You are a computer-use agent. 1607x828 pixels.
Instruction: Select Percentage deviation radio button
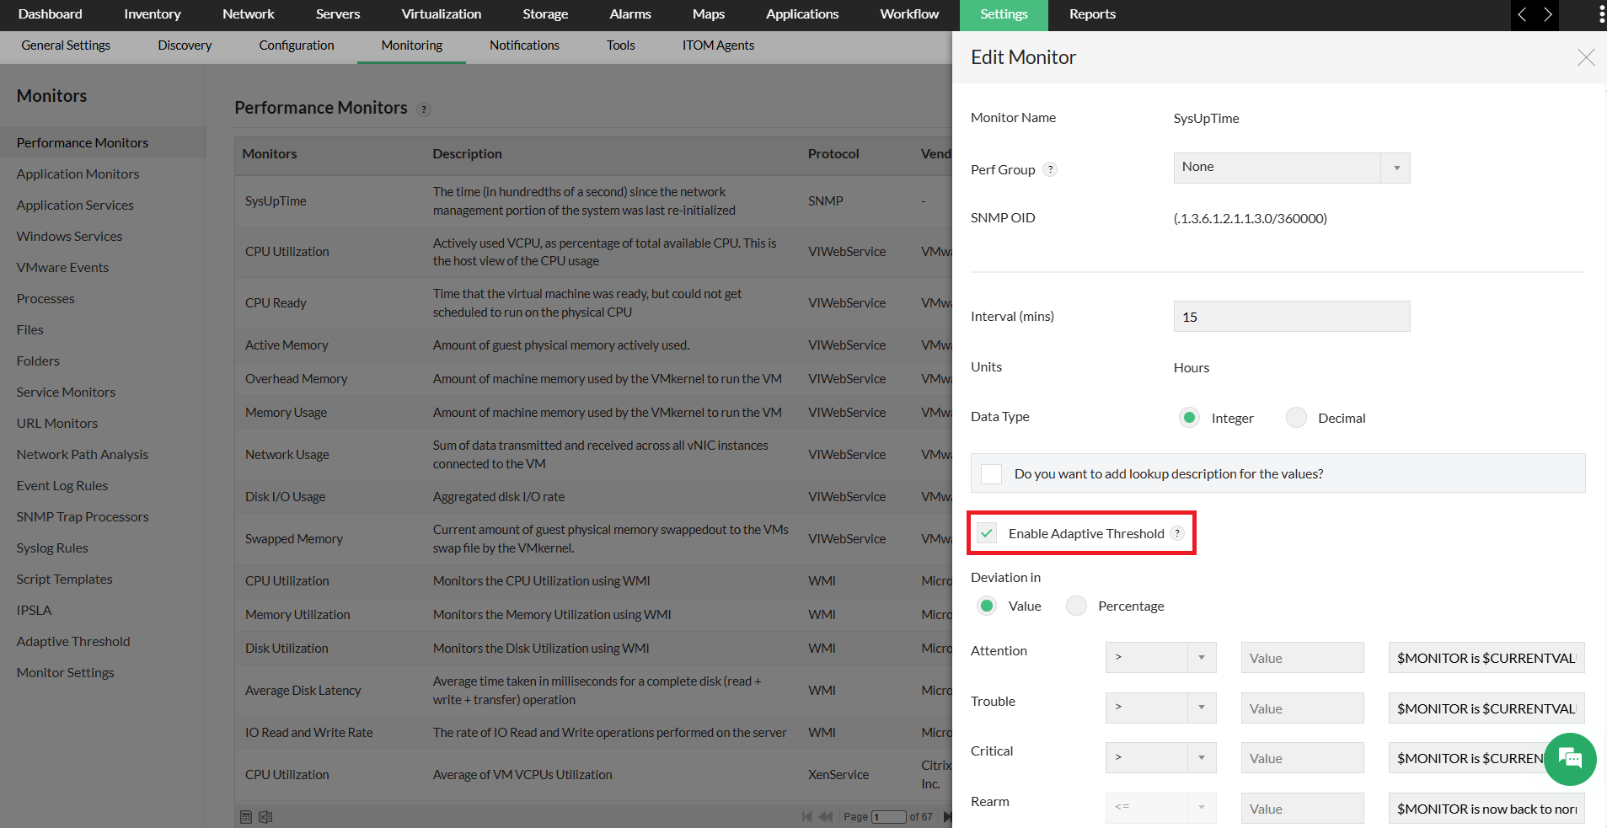(1076, 606)
